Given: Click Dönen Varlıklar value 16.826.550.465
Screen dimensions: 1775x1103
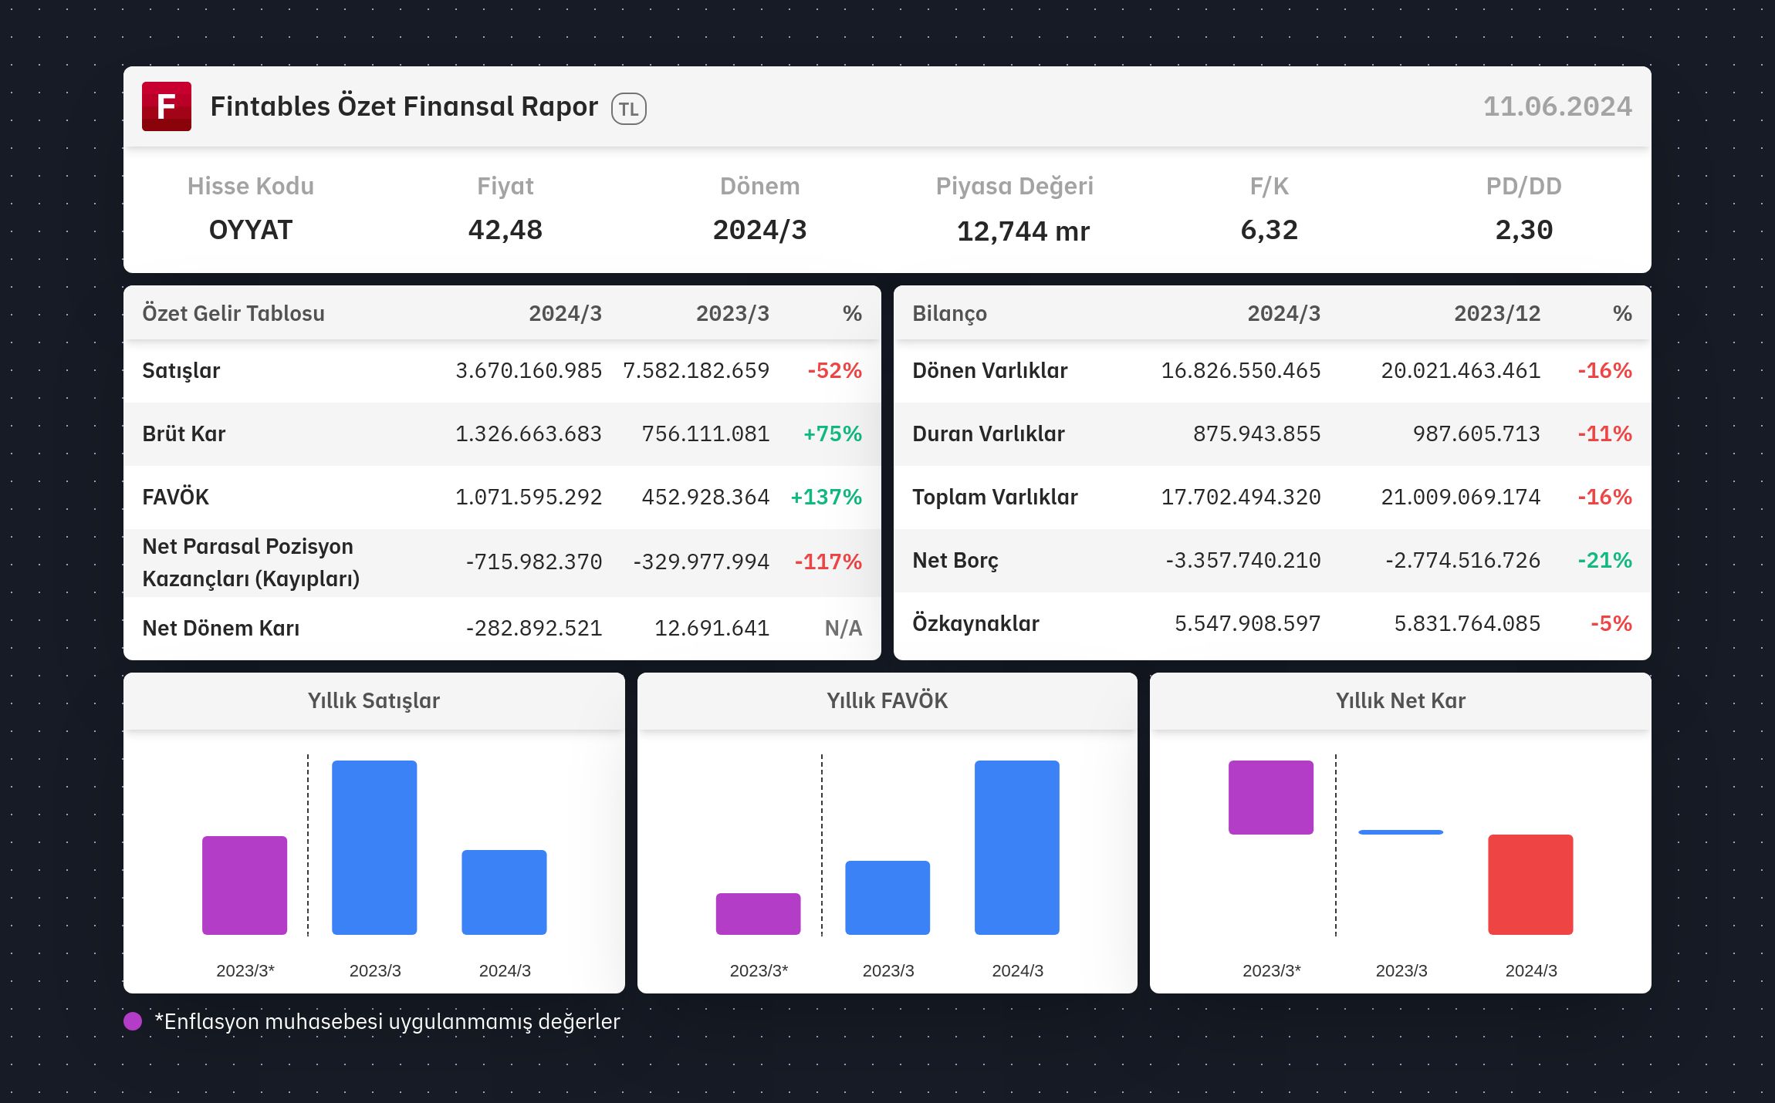Looking at the screenshot, I should point(1241,370).
